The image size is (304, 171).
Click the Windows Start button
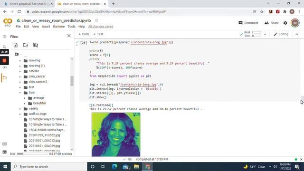pyautogui.click(x=5, y=167)
